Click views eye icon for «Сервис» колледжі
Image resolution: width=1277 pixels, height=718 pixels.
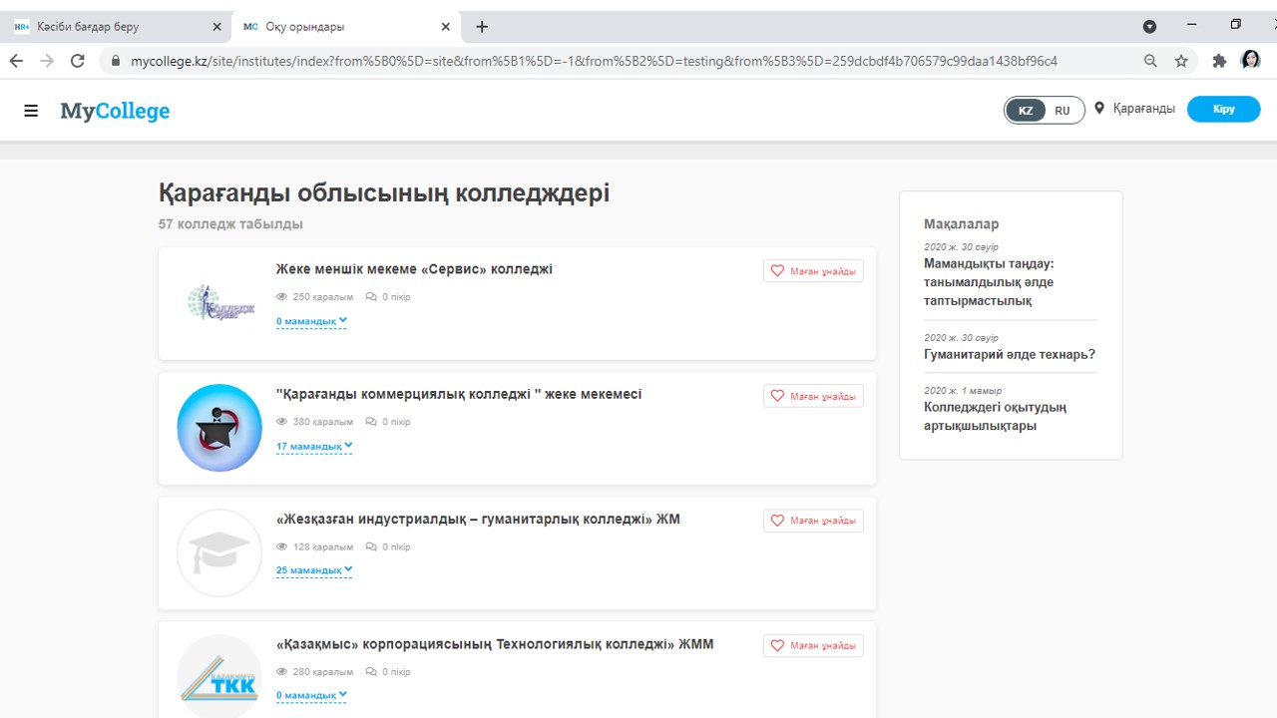281,297
